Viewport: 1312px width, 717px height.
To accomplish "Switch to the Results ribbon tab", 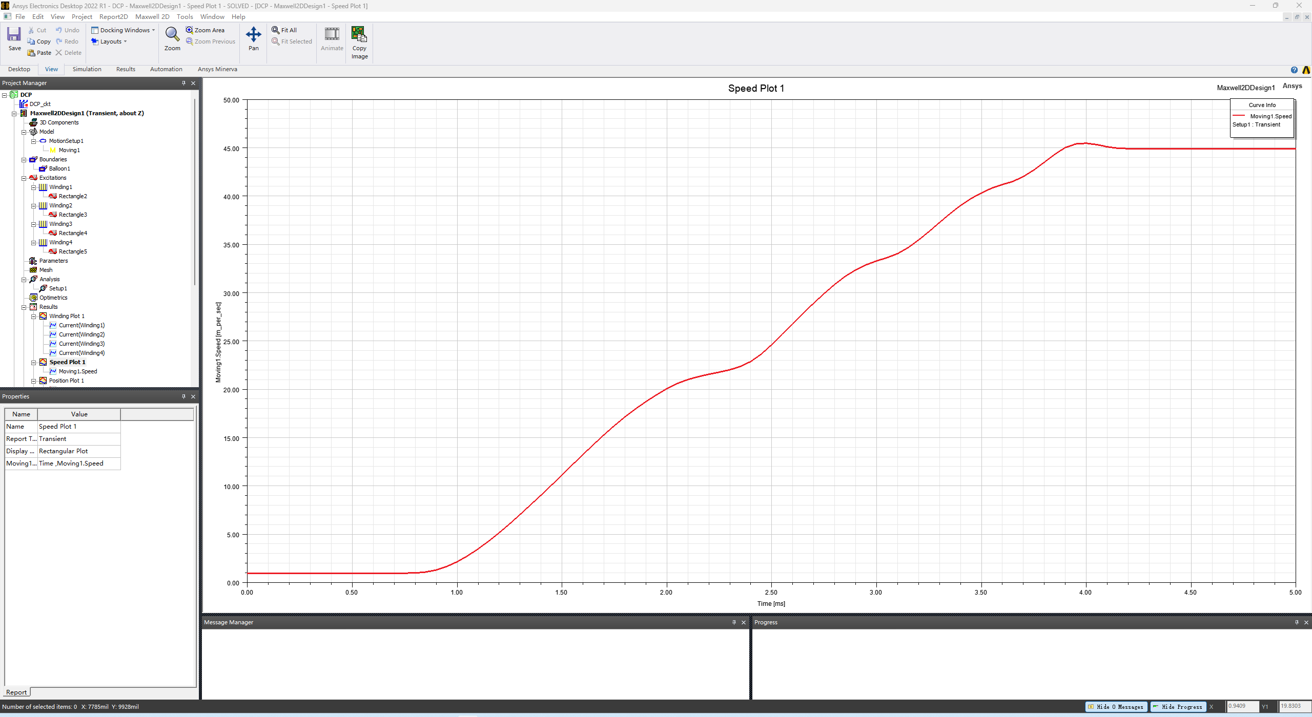I will coord(126,69).
